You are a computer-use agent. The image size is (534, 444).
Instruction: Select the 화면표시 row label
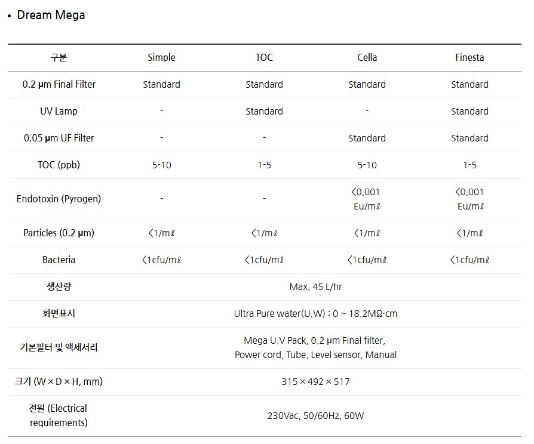pyautogui.click(x=59, y=314)
